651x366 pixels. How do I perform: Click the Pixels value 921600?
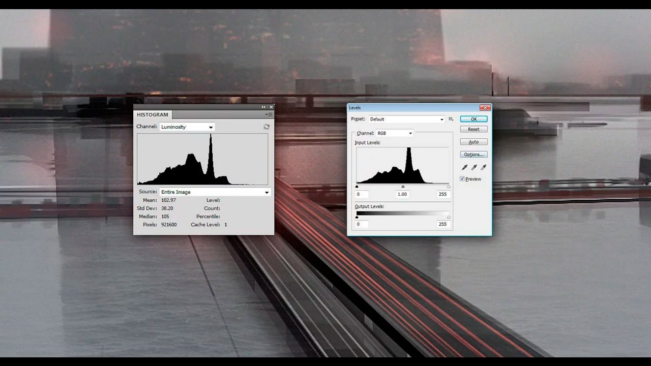(169, 225)
